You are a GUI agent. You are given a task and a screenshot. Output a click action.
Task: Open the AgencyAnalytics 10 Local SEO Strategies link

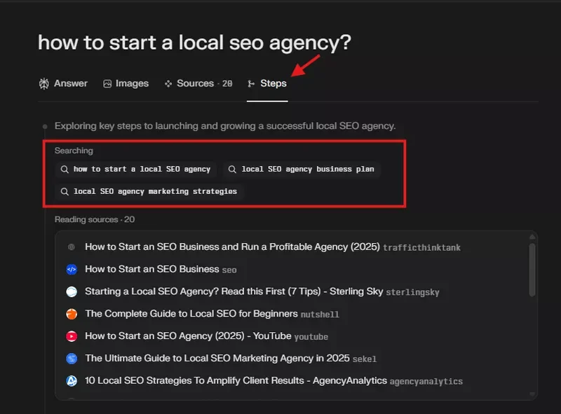point(236,381)
